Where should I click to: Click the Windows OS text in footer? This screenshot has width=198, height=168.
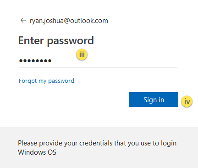[37, 152]
